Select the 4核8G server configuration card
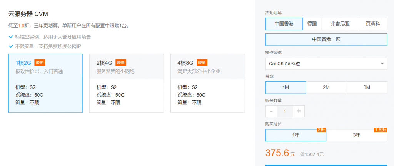The width and height of the screenshot is (394, 166). pyautogui.click(x=207, y=83)
